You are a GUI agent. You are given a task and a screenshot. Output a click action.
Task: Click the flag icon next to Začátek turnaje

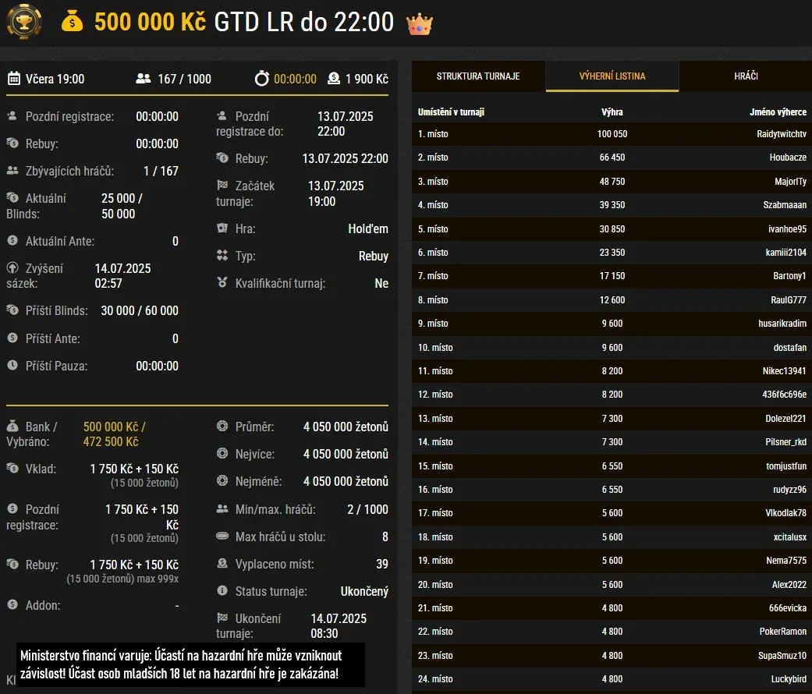tap(222, 185)
